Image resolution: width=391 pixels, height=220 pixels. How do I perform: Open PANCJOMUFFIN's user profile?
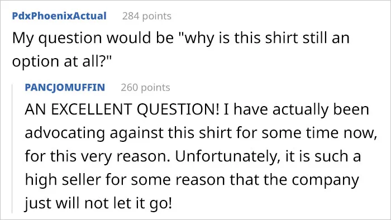pos(65,88)
